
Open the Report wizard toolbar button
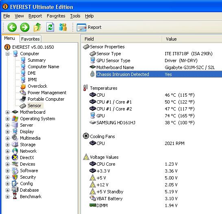point(89,27)
